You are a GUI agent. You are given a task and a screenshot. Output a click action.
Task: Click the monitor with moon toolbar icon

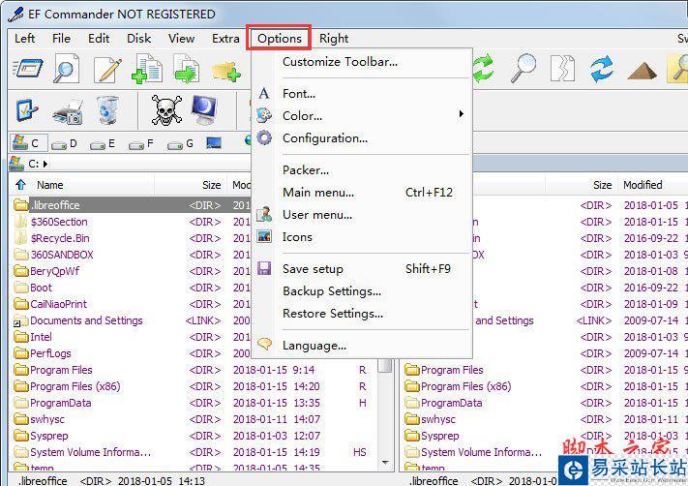pos(204,109)
